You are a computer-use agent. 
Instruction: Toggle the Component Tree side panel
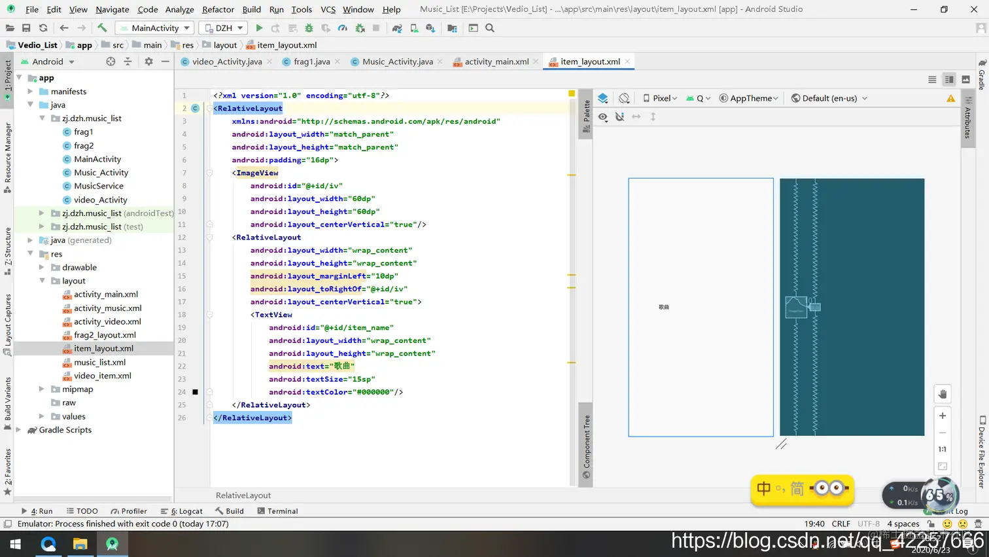coord(586,446)
